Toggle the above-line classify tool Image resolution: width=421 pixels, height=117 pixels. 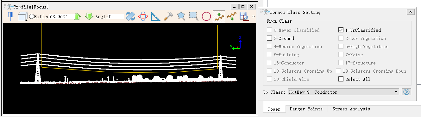tap(219, 16)
